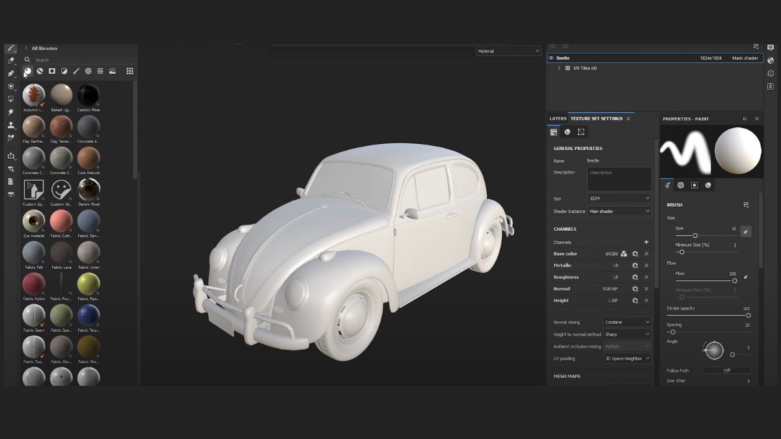Open Brush section preset menu icon
Screen dimensions: 781x439
tap(746, 205)
